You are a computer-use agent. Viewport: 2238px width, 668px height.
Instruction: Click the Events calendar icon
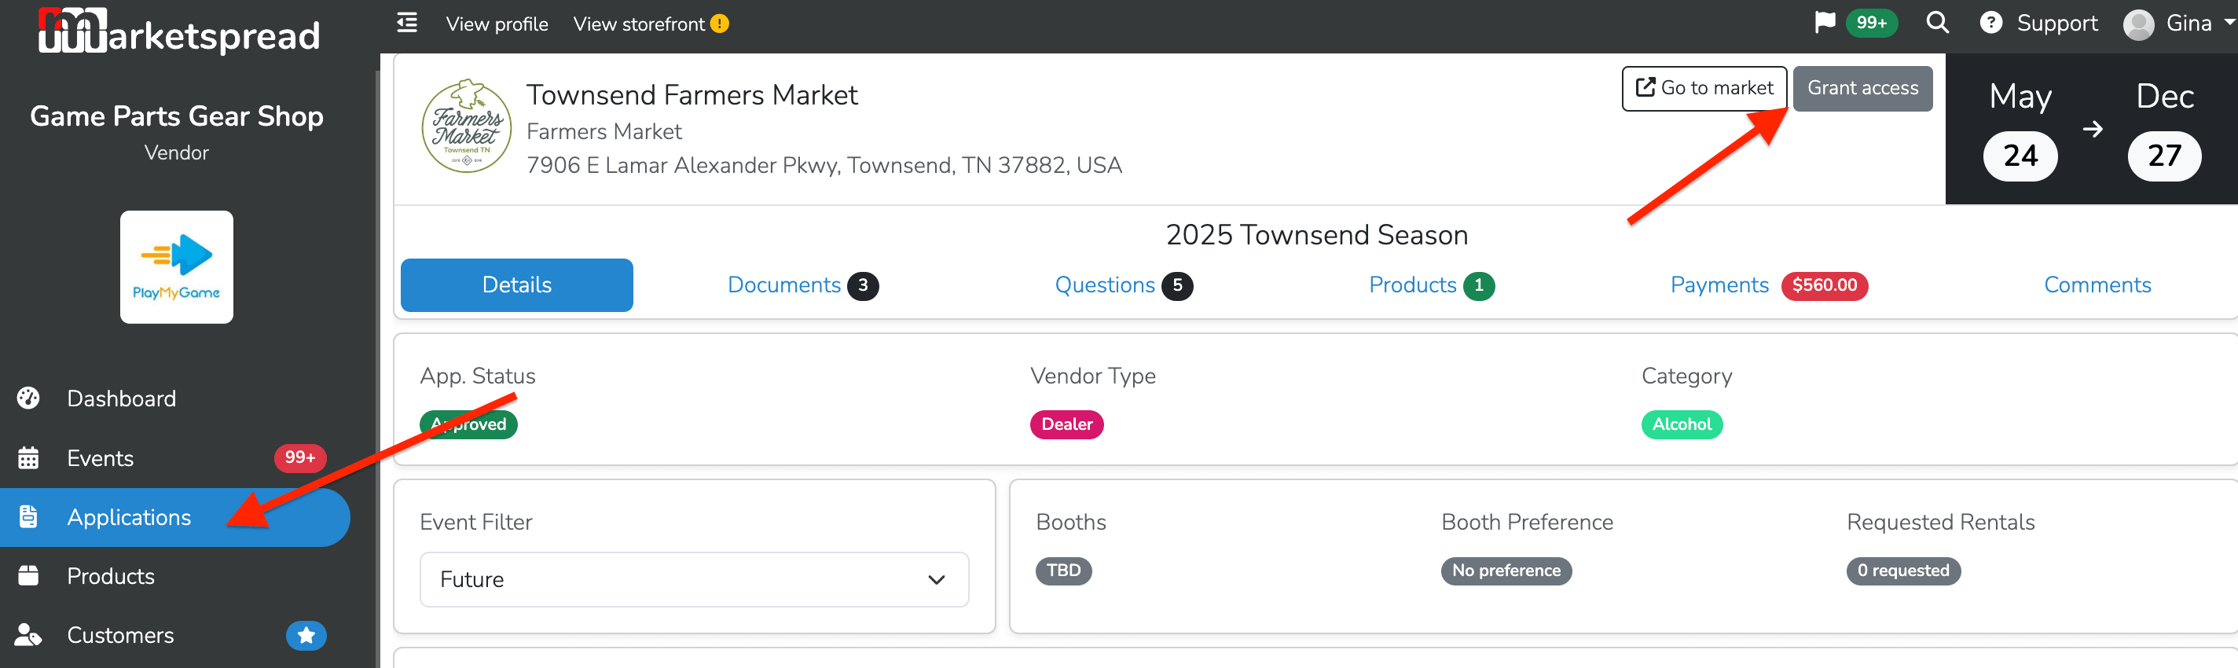pyautogui.click(x=28, y=458)
